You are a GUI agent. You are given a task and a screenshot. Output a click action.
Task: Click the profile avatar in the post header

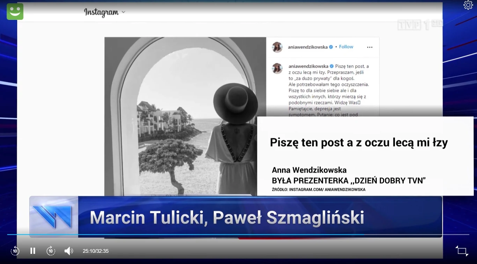point(277,47)
